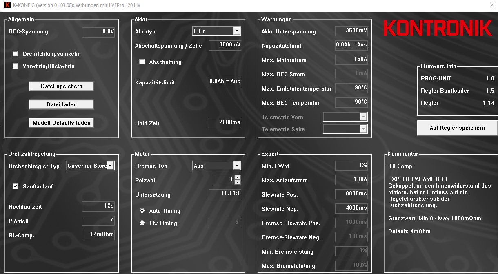This screenshot has height=274, width=498.
Task: Click the BEC-Spannung value field
Action: 98,32
